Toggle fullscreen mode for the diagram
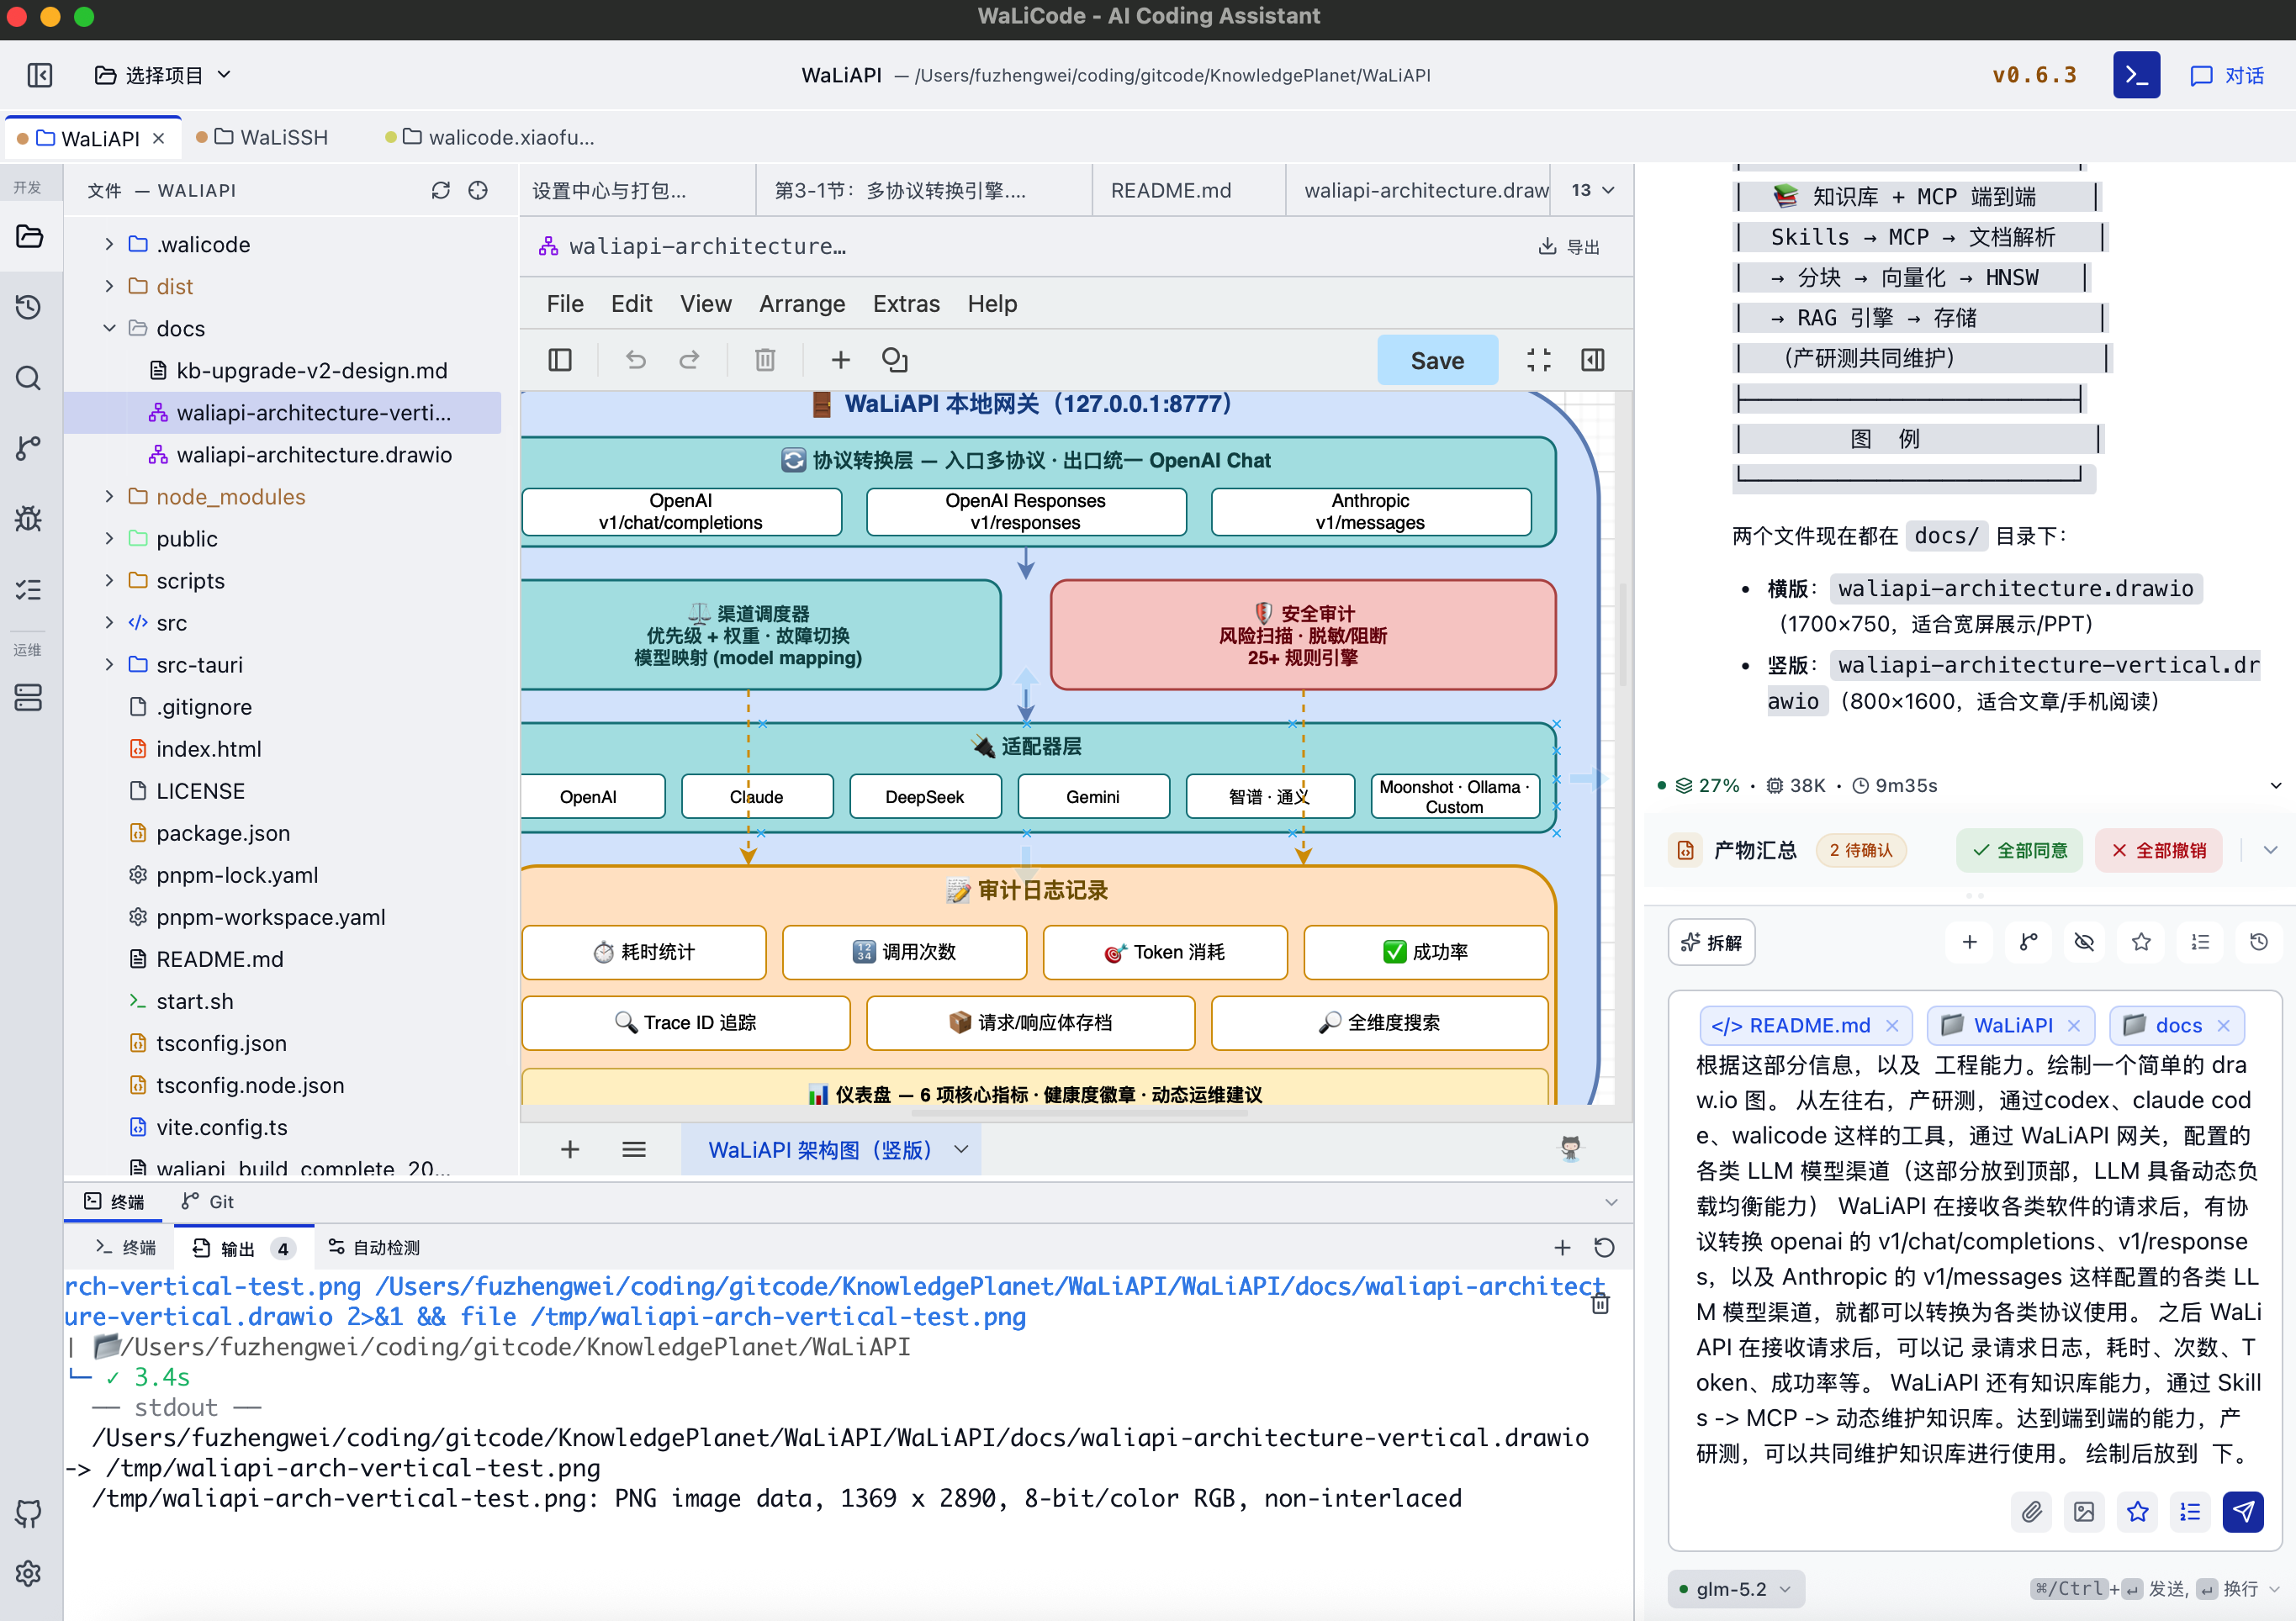2296x1621 pixels. (1539, 360)
